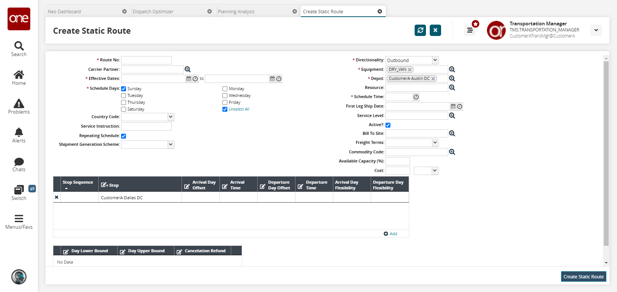The width and height of the screenshot is (617, 292).
Task: Open Service Level lookup magnifier
Action: (x=452, y=116)
